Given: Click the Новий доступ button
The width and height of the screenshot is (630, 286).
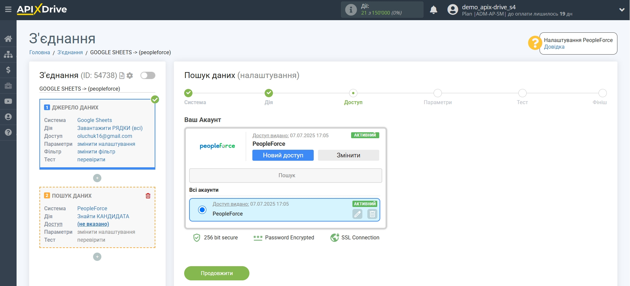Looking at the screenshot, I should (283, 155).
